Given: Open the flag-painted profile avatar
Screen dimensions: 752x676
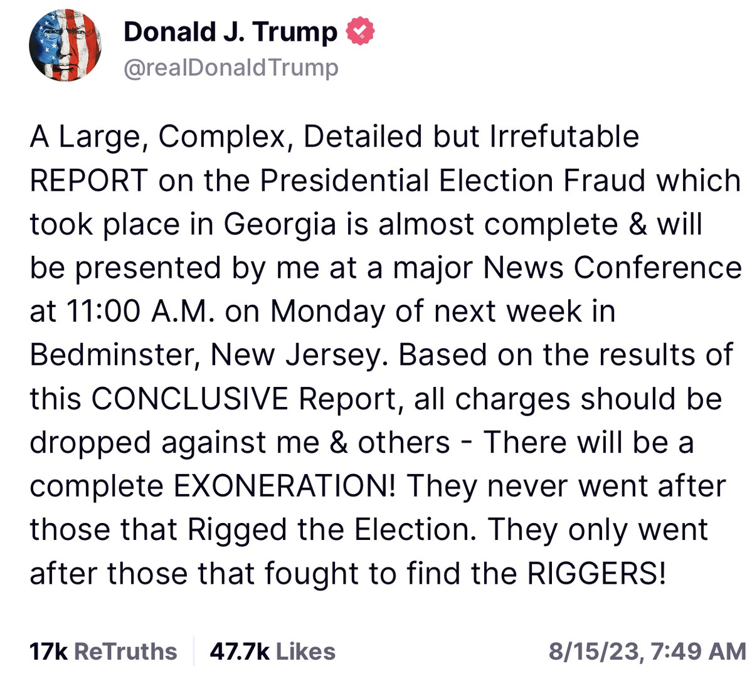Looking at the screenshot, I should (66, 46).
